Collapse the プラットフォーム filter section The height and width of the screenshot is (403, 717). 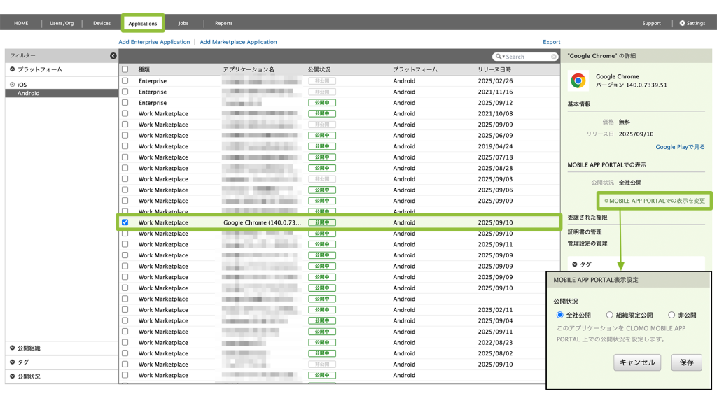[x=13, y=69]
